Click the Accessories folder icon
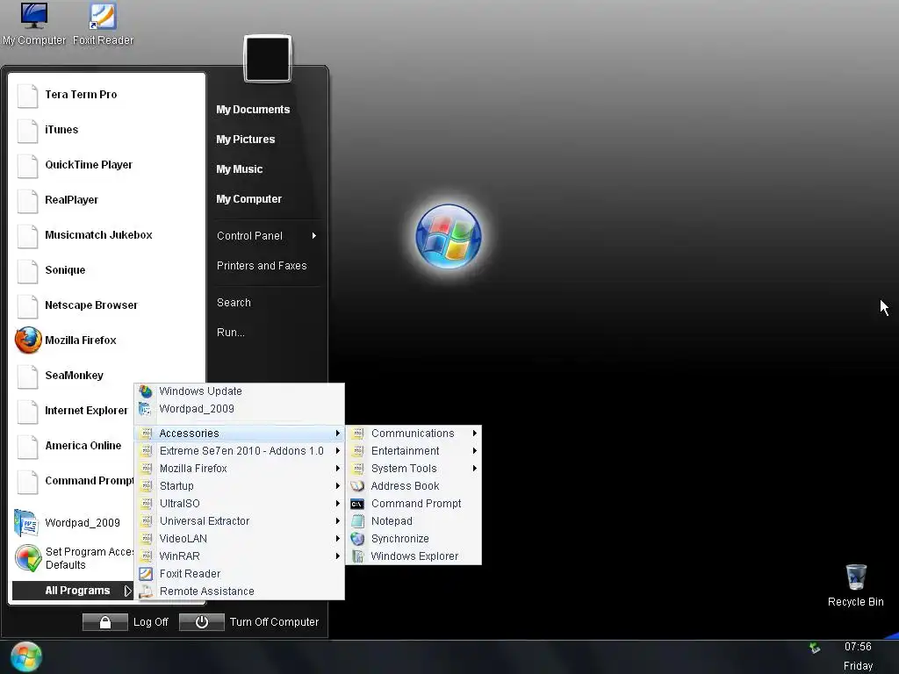Screen dimensions: 899x674 [x=147, y=434]
